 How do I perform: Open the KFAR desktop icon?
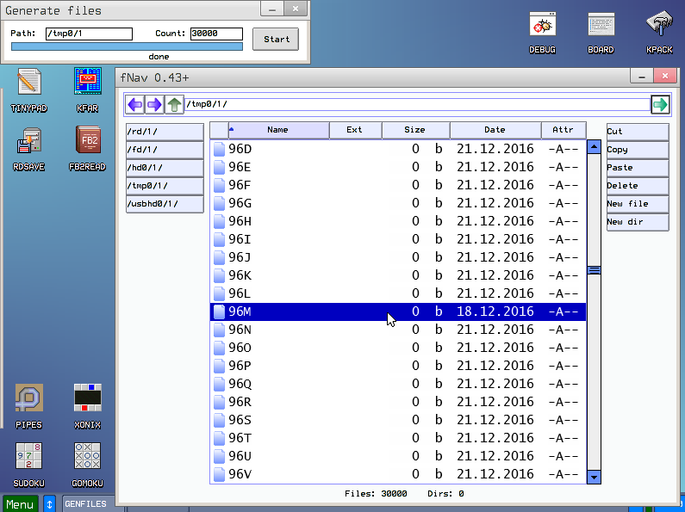pyautogui.click(x=88, y=83)
